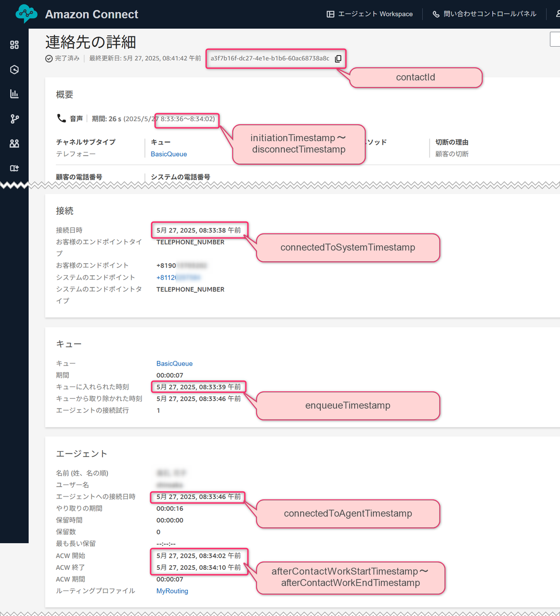The image size is (560, 616).
Task: Click the 概要 section heading
Action: (65, 94)
